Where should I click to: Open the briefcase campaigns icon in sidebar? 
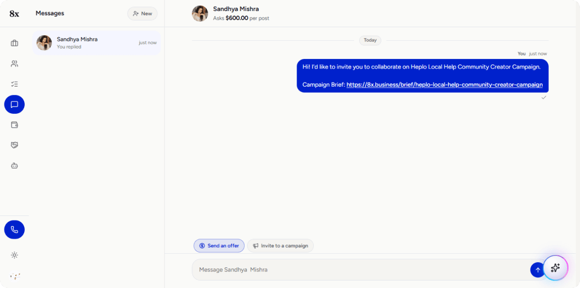click(x=15, y=43)
